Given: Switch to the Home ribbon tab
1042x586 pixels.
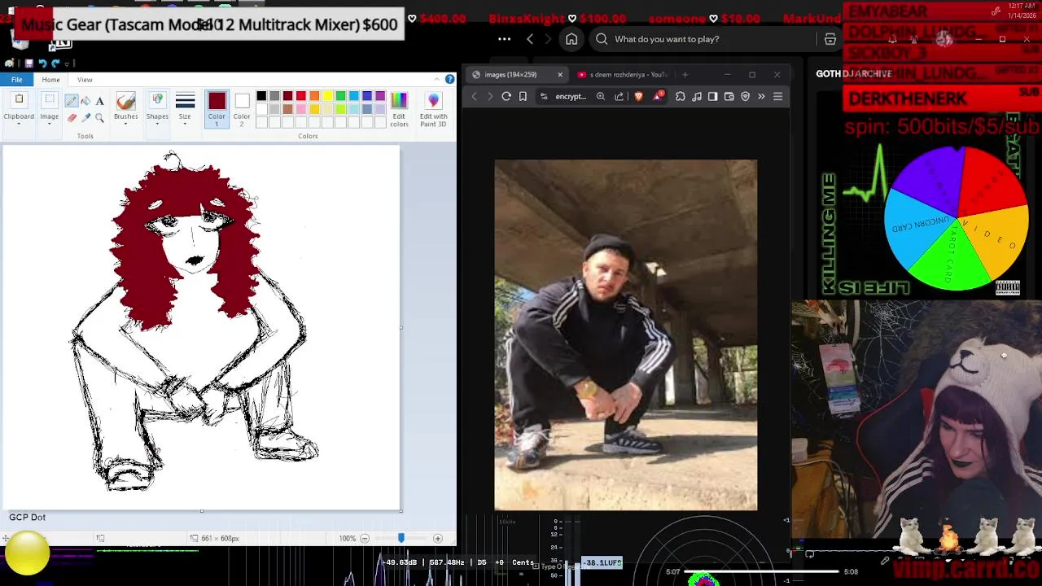Looking at the screenshot, I should tap(50, 80).
